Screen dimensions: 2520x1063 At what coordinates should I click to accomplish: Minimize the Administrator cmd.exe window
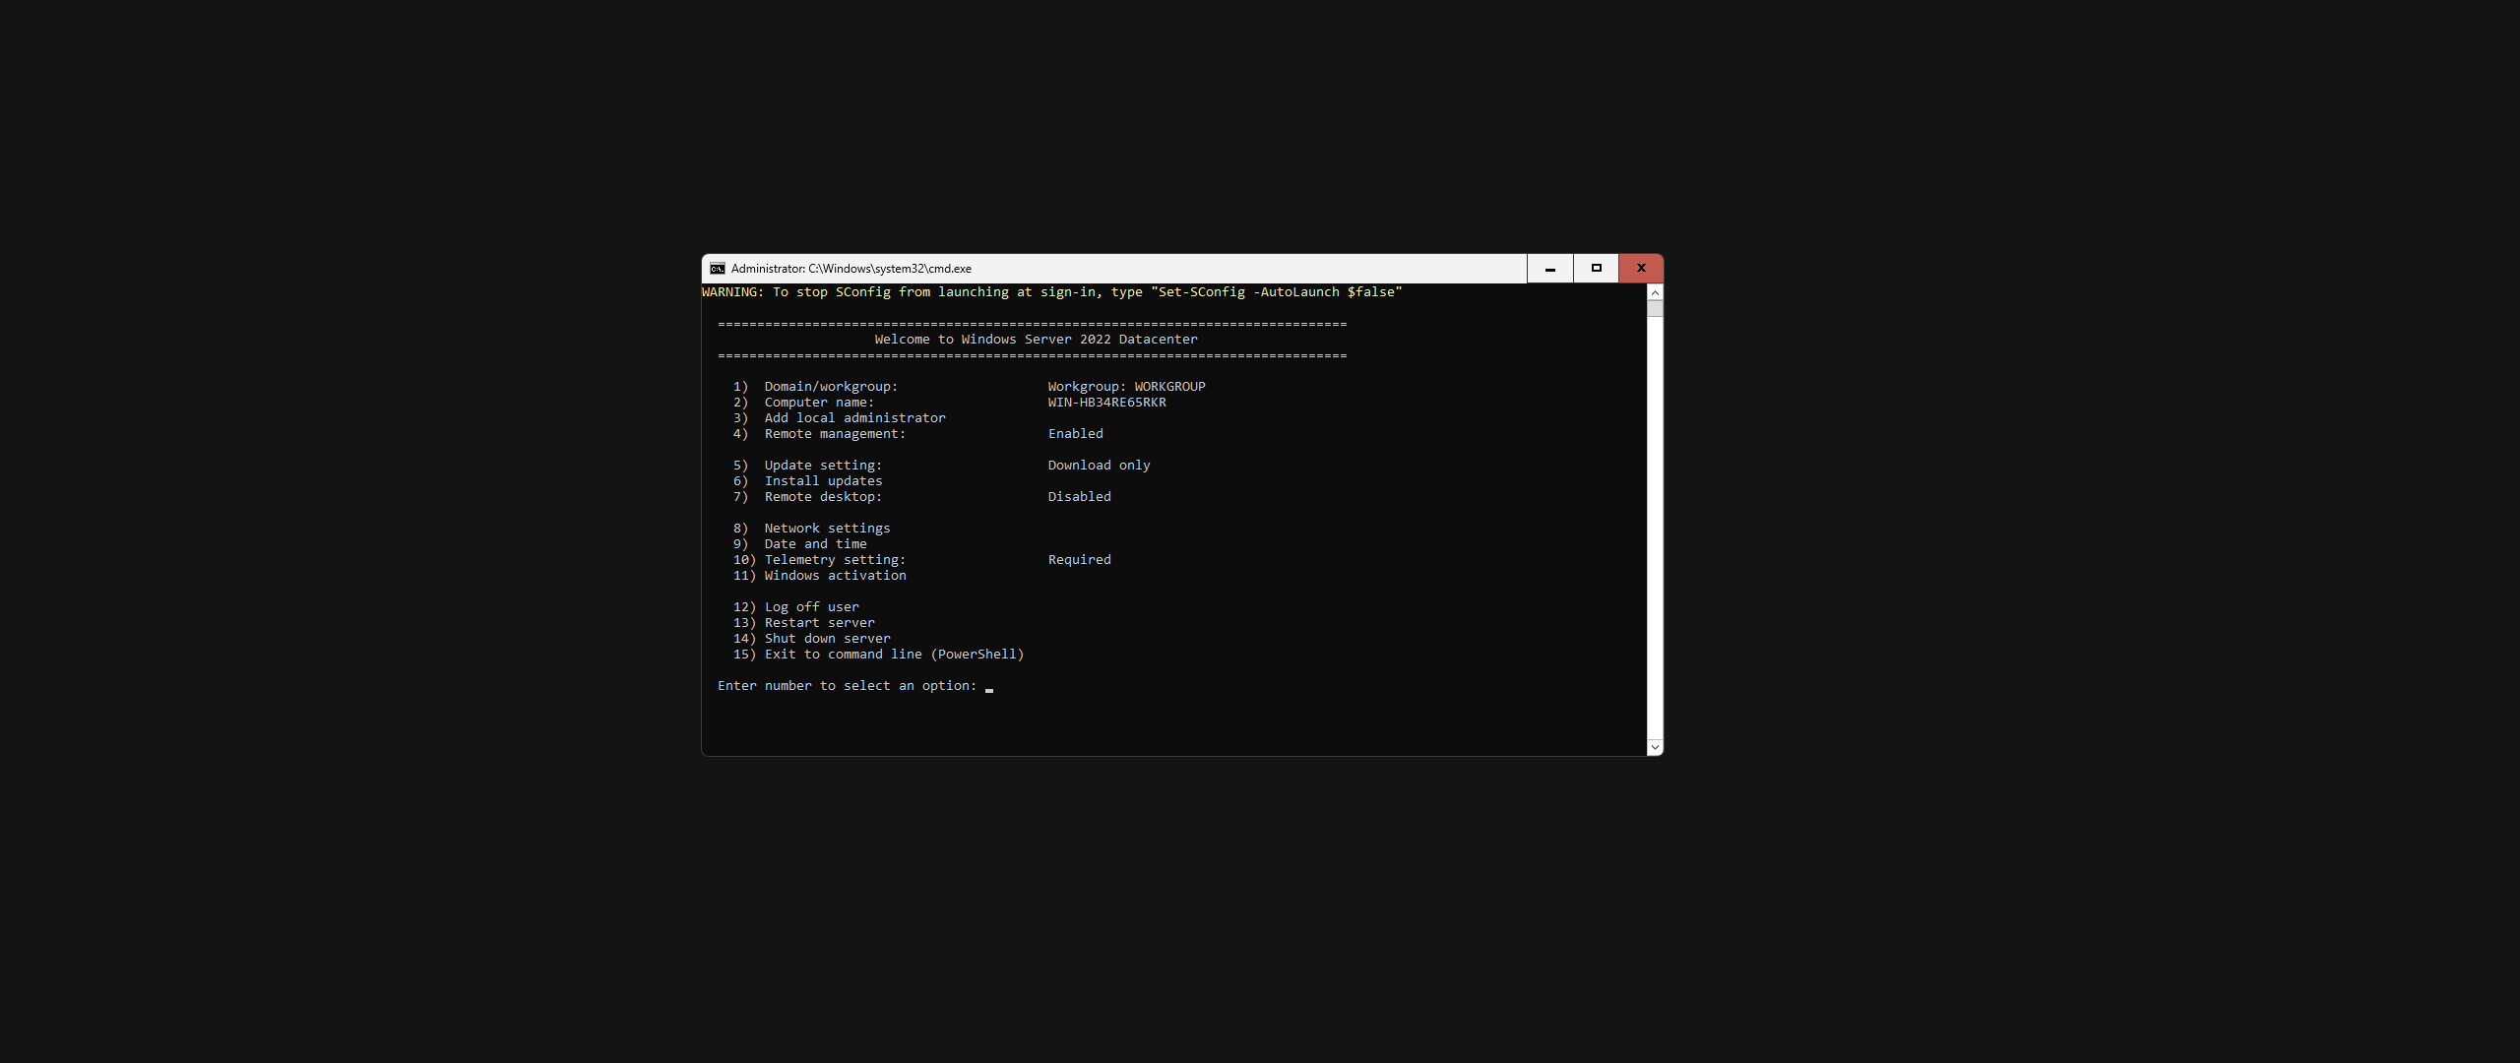point(1549,269)
